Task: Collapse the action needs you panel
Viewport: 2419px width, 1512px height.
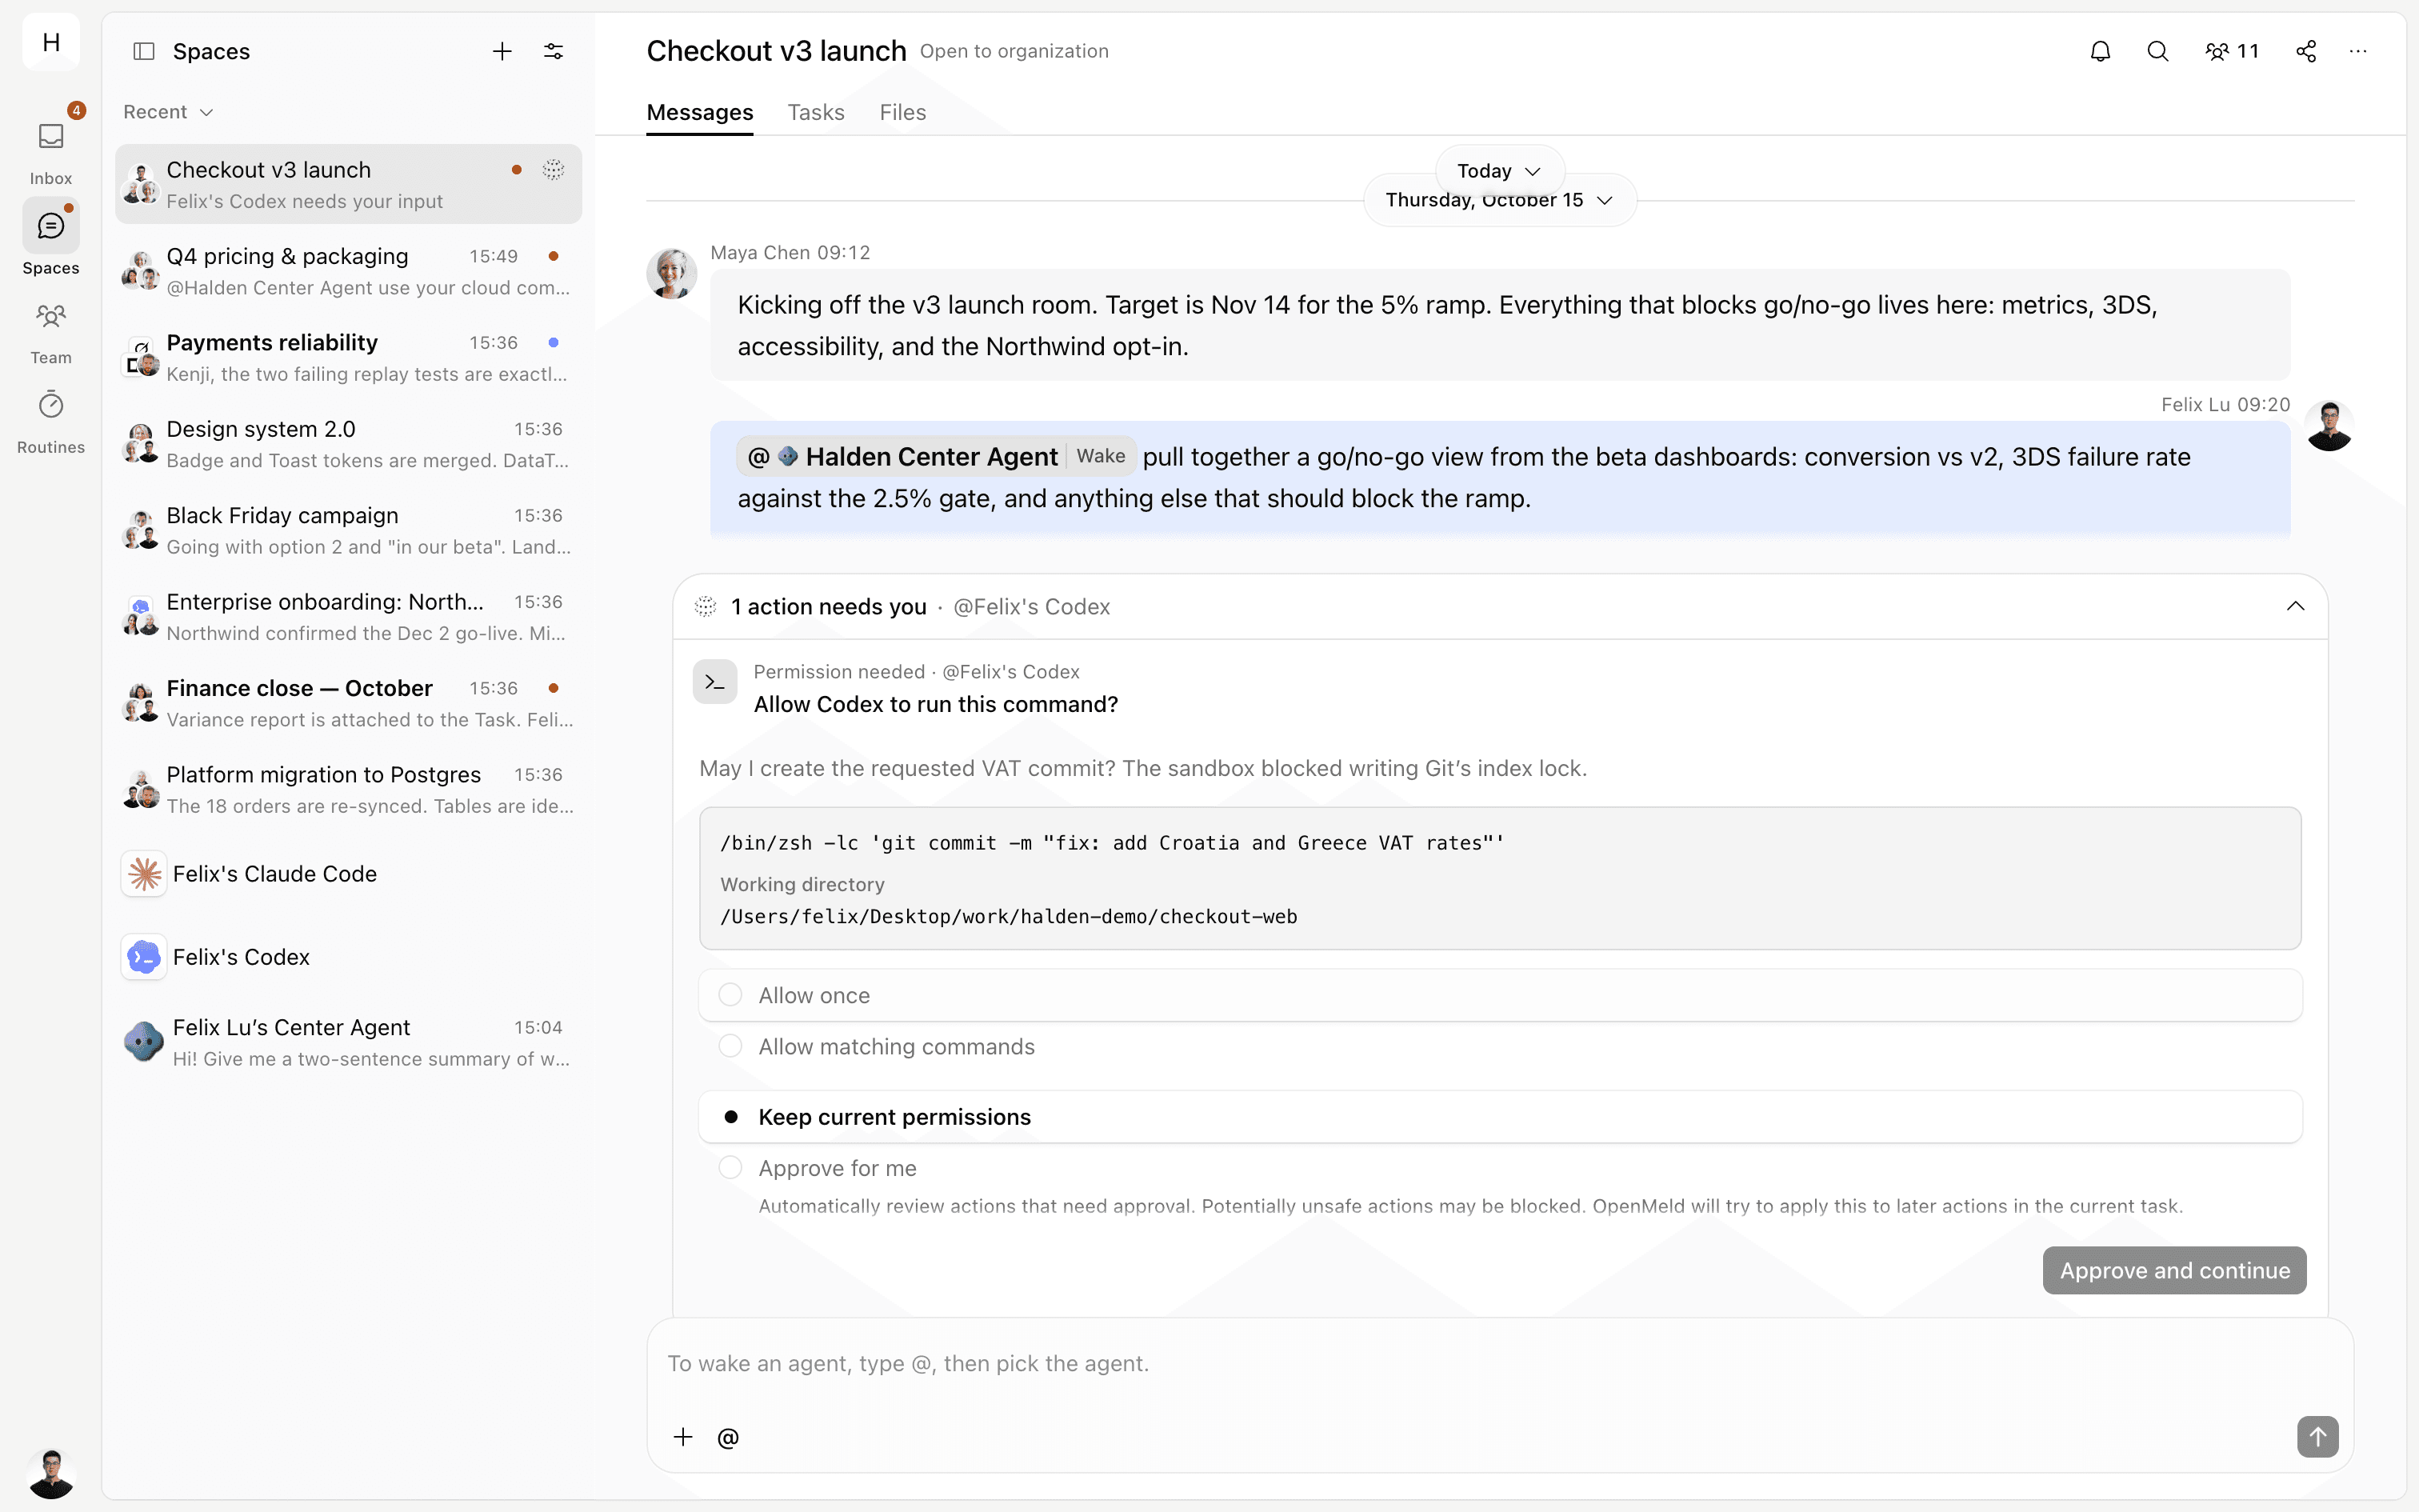Action: [2295, 606]
